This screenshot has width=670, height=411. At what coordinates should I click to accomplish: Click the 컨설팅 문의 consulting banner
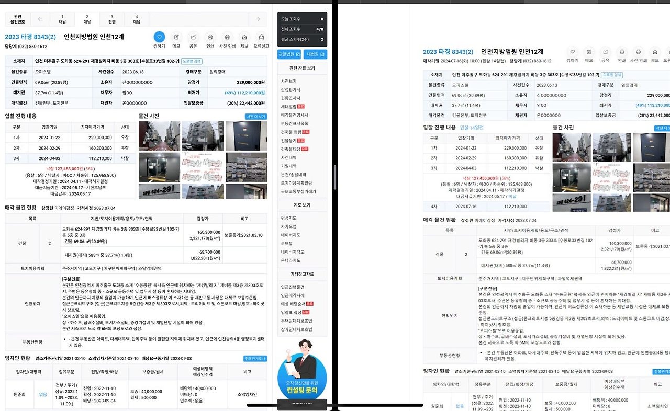pyautogui.click(x=302, y=369)
